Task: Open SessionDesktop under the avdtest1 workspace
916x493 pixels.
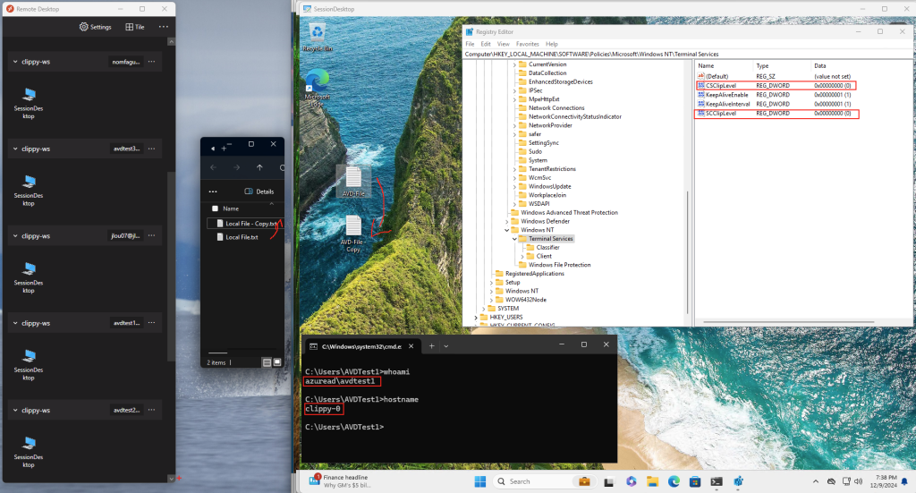Action: [x=29, y=364]
